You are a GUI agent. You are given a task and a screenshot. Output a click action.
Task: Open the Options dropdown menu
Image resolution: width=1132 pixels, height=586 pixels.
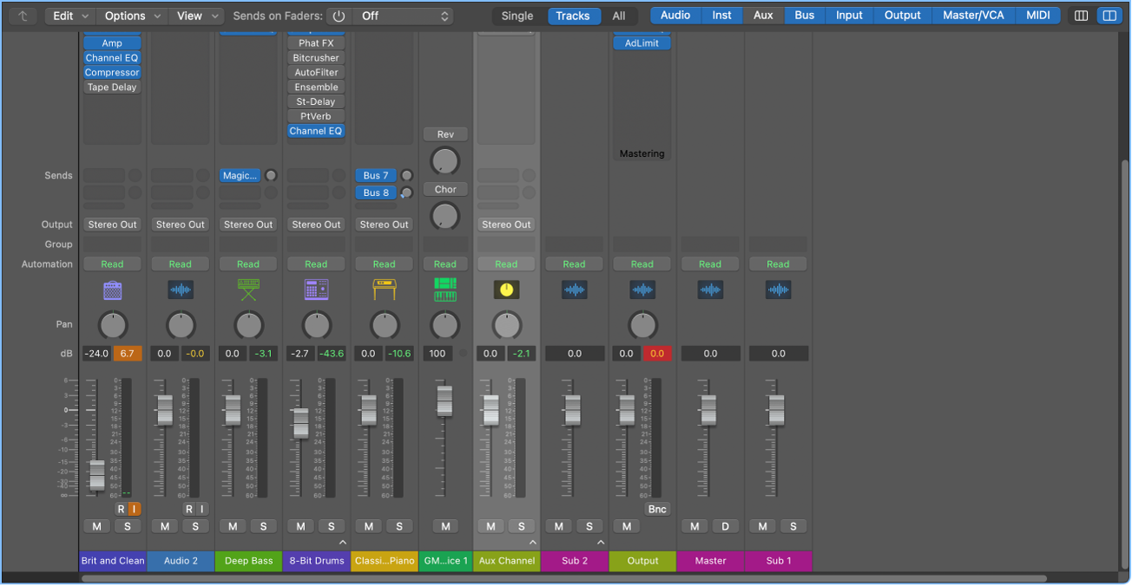133,16
